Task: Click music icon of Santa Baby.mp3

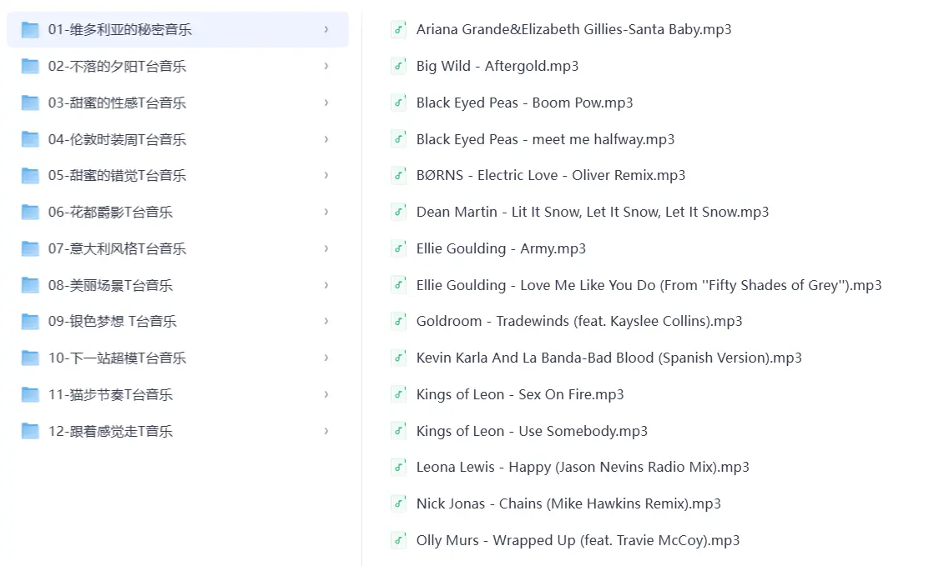Action: tap(399, 29)
